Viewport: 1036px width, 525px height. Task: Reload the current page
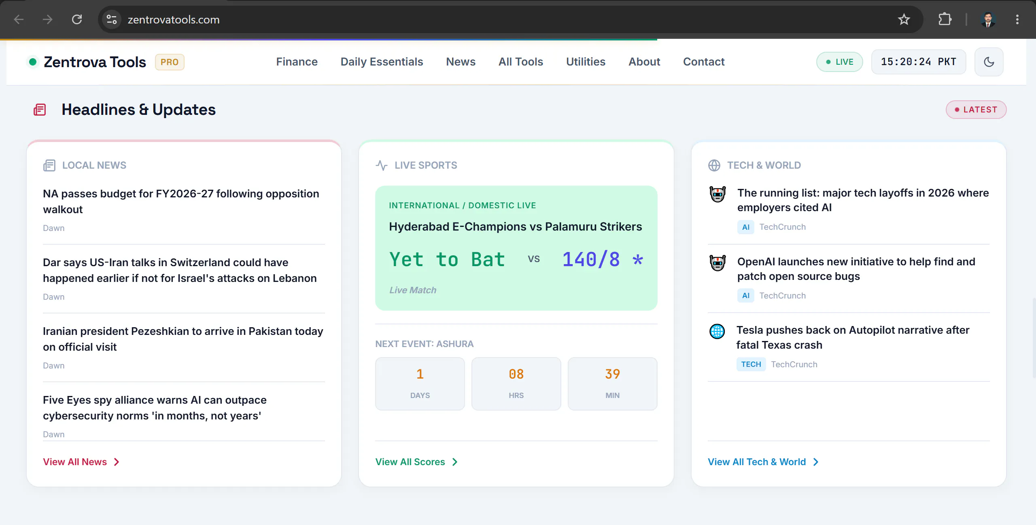click(77, 19)
